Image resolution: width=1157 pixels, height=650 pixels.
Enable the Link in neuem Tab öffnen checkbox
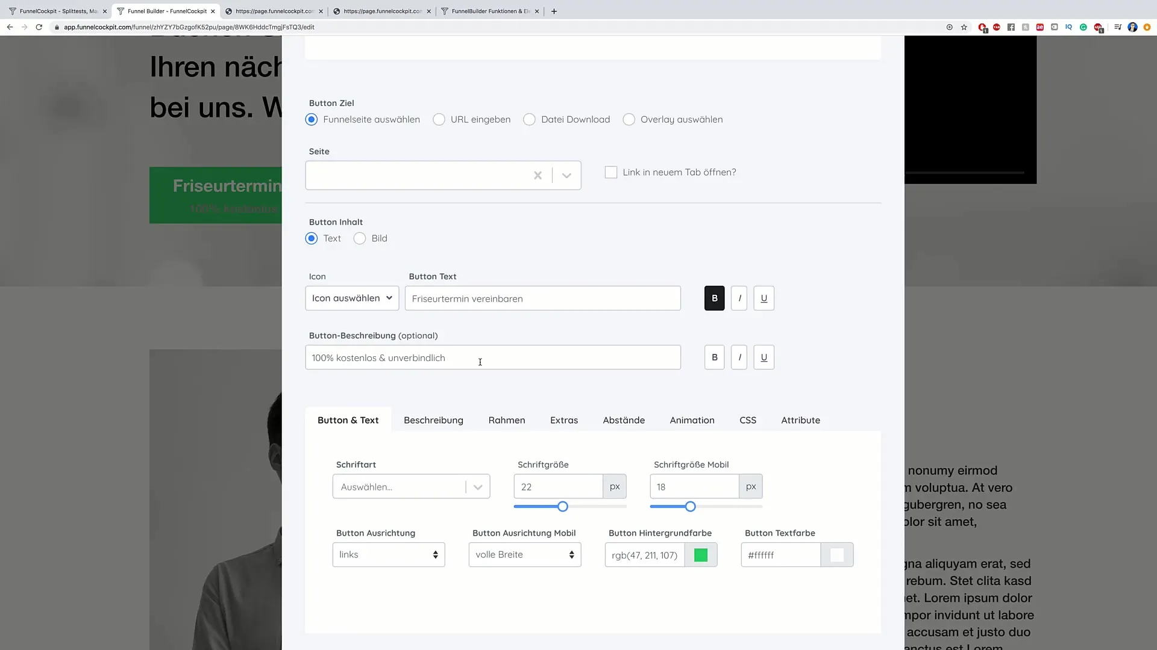point(612,172)
